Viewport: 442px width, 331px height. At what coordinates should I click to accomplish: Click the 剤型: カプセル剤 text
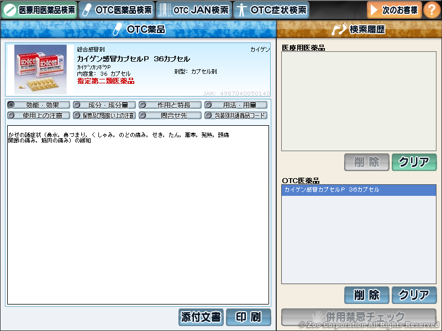point(196,72)
